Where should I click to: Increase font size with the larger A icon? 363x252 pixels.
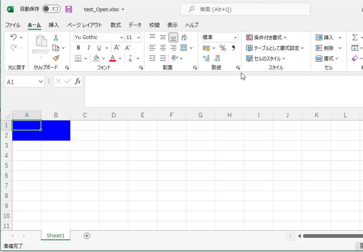click(x=117, y=48)
